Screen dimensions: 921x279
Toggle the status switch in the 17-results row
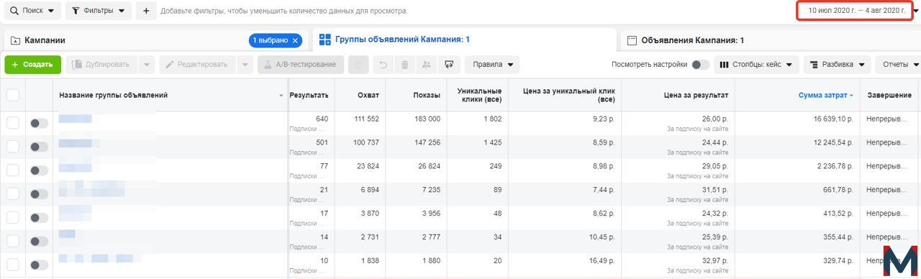(39, 218)
